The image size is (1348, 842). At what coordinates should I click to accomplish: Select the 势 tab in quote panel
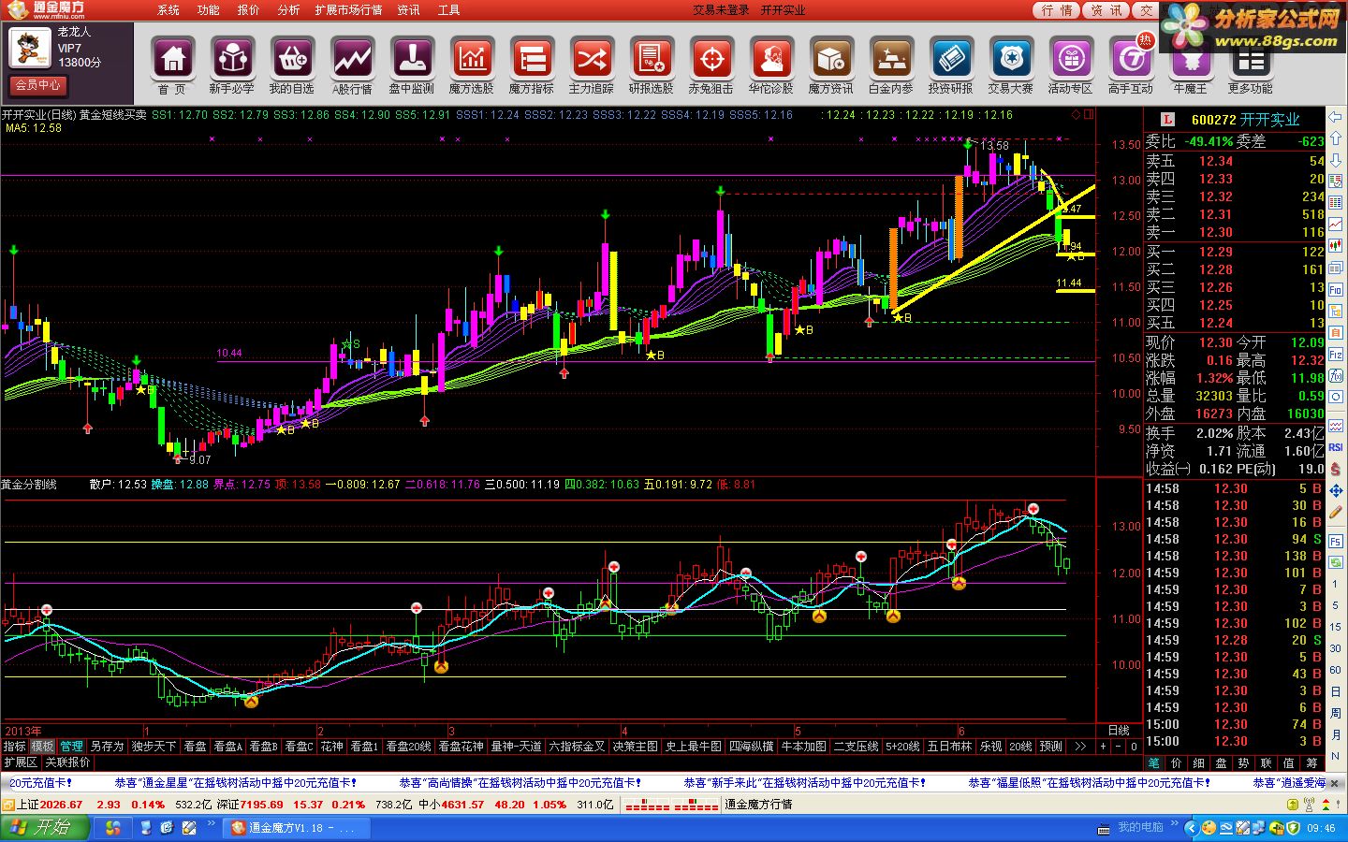1244,763
